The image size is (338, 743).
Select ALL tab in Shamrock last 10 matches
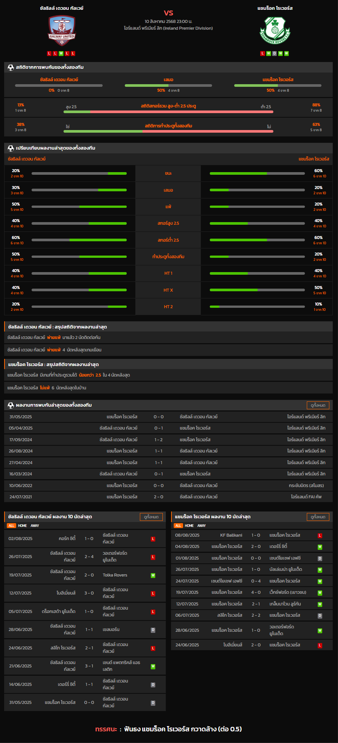[x=178, y=526]
